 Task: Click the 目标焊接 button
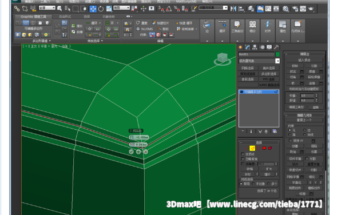(x=314, y=77)
